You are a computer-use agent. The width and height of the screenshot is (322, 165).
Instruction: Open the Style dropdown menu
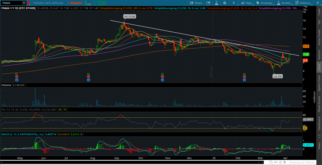[246, 3]
